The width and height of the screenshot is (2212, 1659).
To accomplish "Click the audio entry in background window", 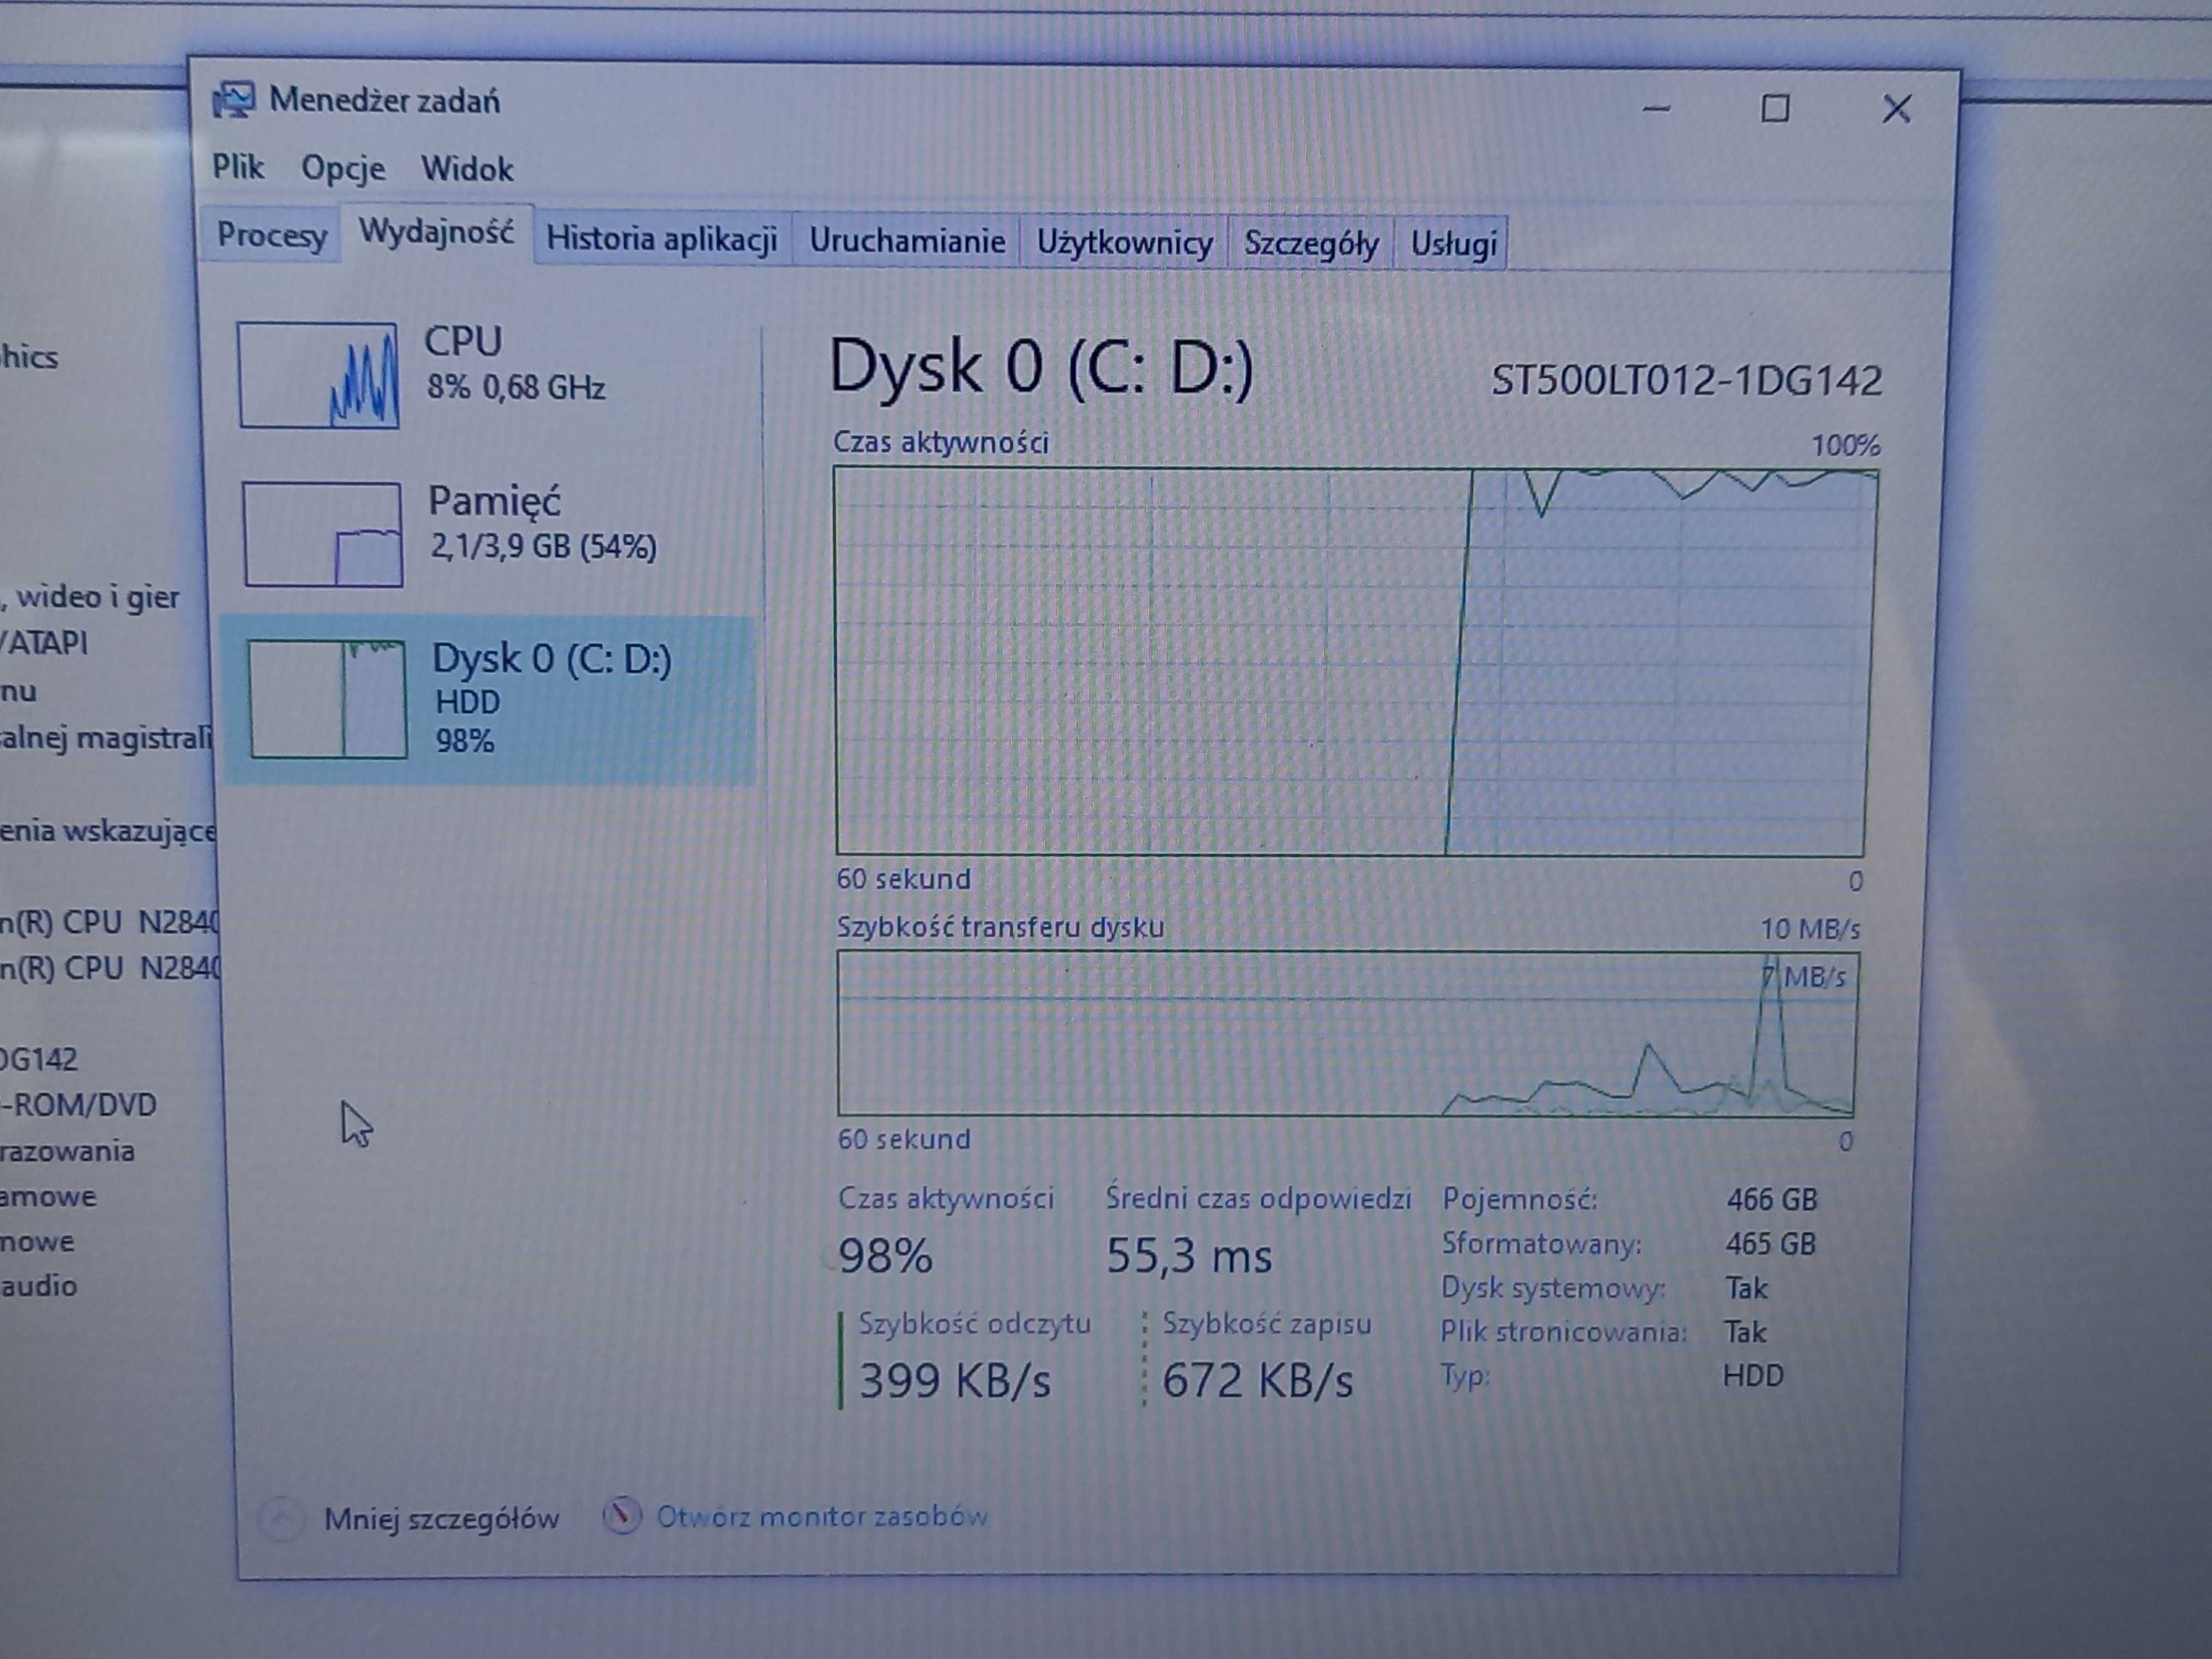I will click(39, 1286).
